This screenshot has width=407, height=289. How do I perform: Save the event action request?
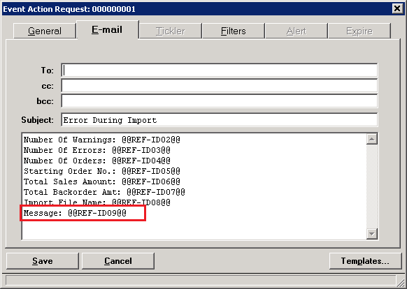pyautogui.click(x=43, y=261)
